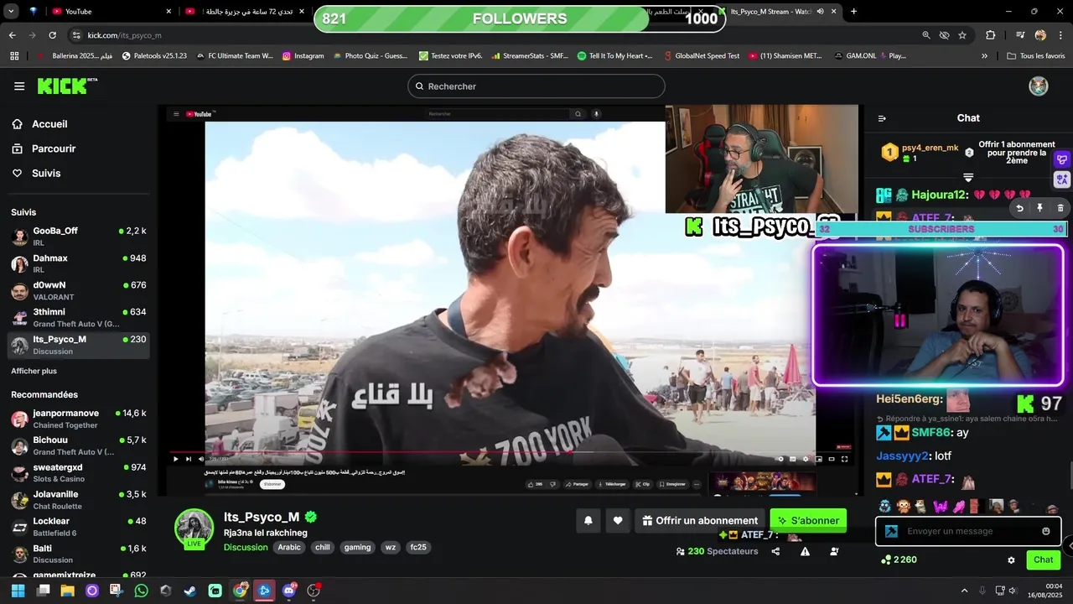This screenshot has height=604, width=1073.
Task: Open Discord from the taskbar
Action: point(289,591)
